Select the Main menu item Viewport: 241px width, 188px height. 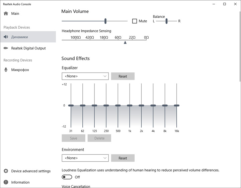click(x=15, y=14)
